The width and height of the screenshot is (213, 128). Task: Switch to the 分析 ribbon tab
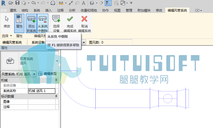coord(72,10)
